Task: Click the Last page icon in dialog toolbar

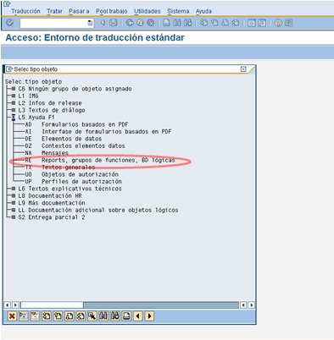Action: point(81,316)
